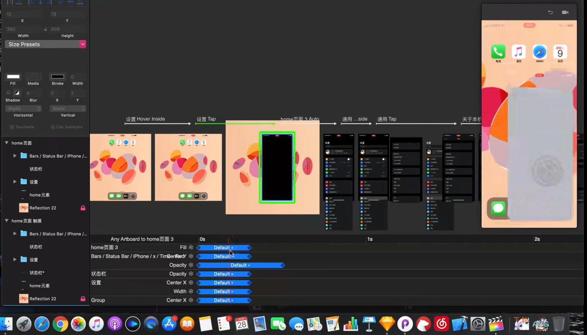Click the Music app icon in preview
This screenshot has width=587, height=335.
[519, 52]
